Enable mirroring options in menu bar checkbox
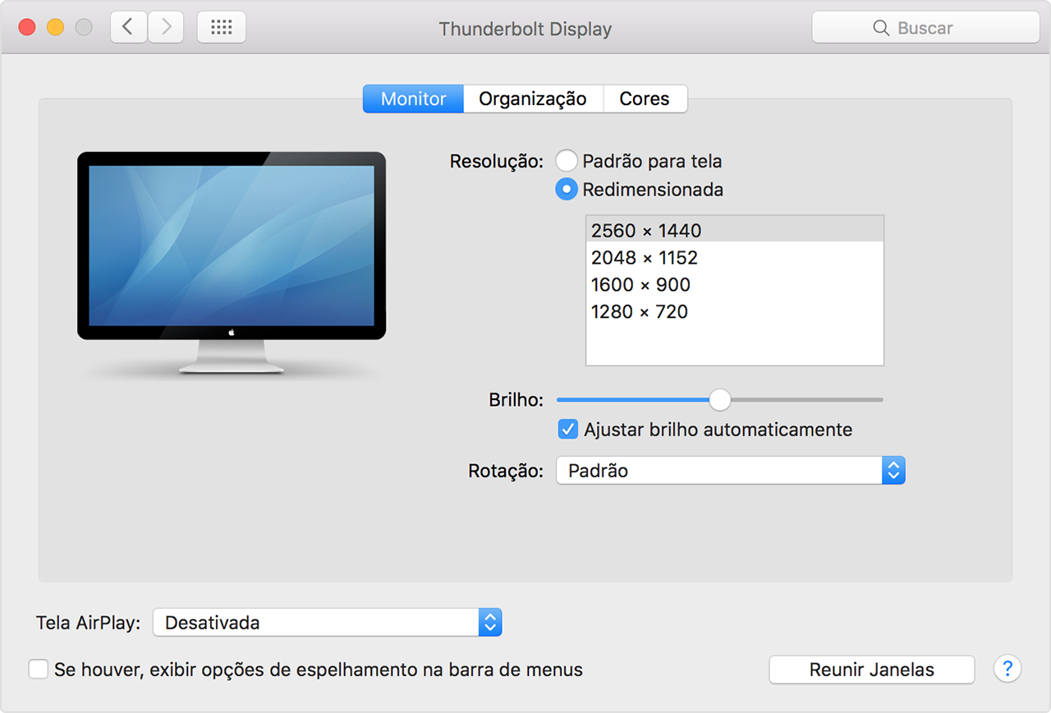1051x713 pixels. (x=38, y=669)
